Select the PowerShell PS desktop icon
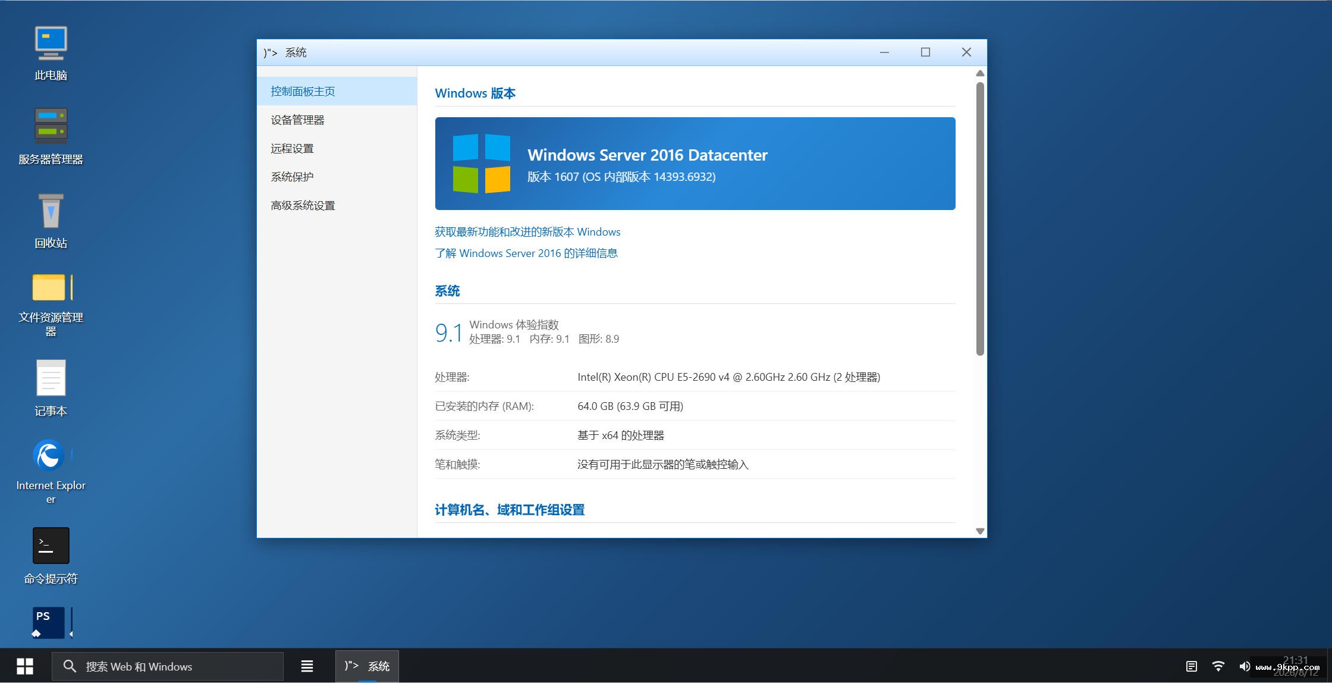The width and height of the screenshot is (1332, 683). point(51,622)
